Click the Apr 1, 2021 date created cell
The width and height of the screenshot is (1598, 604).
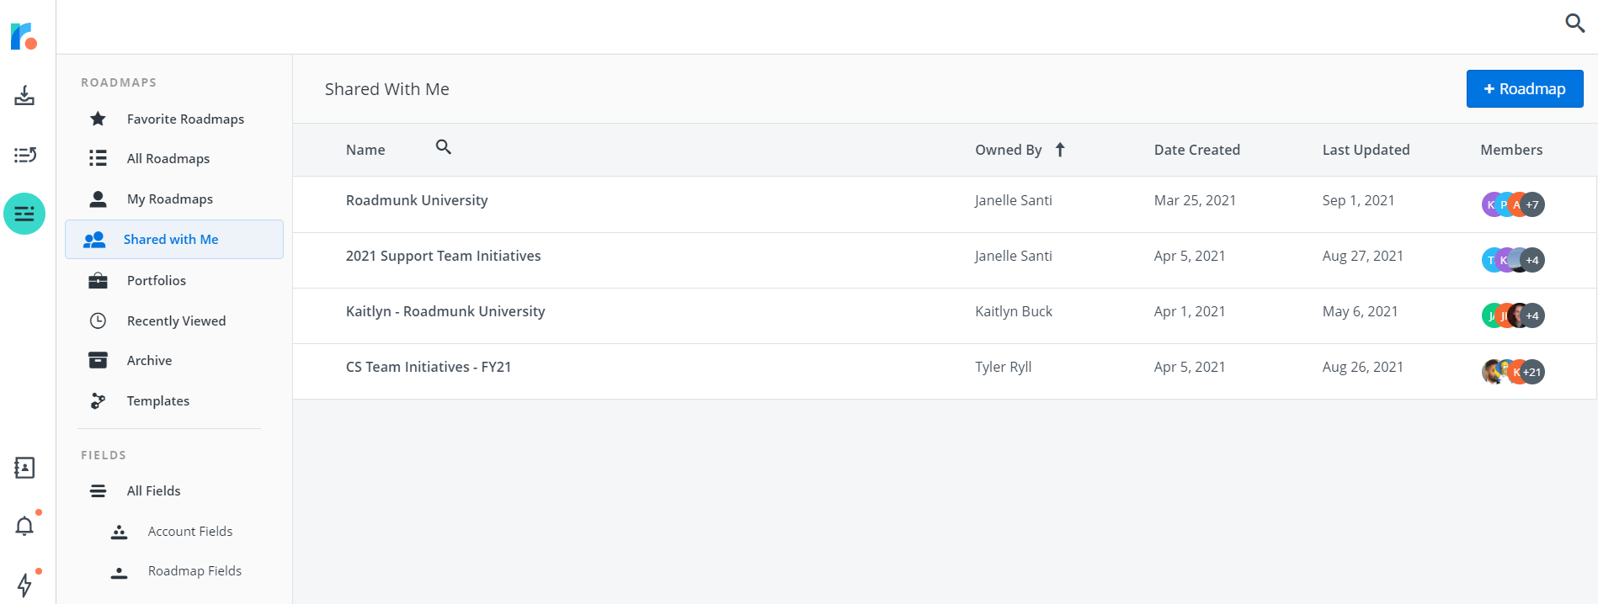pos(1189,311)
